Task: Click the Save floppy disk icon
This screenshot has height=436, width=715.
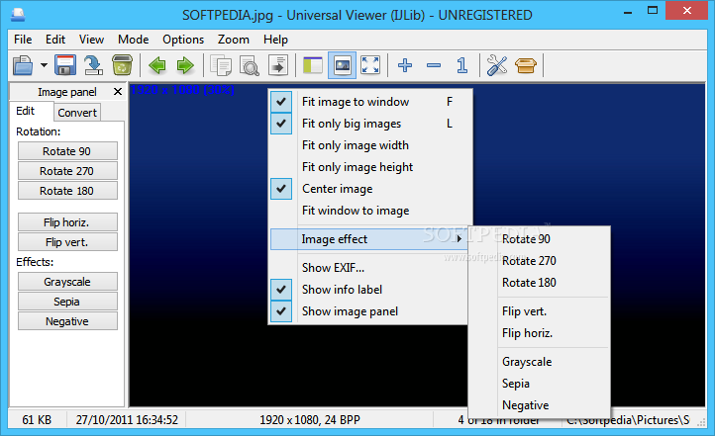Action: point(65,65)
